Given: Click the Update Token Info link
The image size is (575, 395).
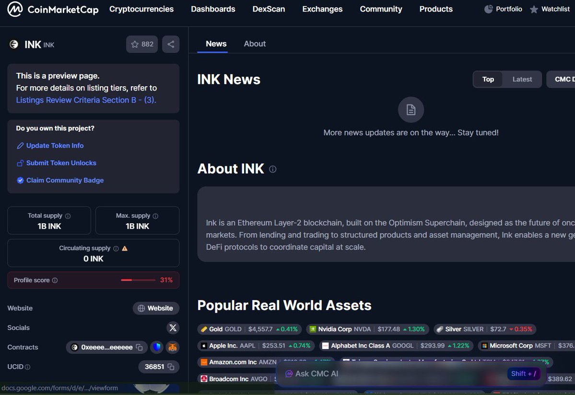Looking at the screenshot, I should [x=55, y=146].
